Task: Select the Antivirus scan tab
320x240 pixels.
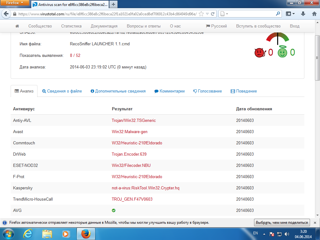Action: tap(70, 4)
